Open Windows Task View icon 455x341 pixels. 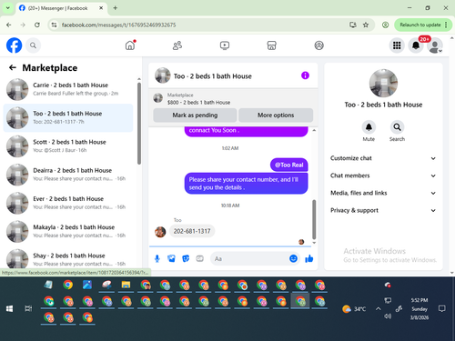[x=28, y=308]
